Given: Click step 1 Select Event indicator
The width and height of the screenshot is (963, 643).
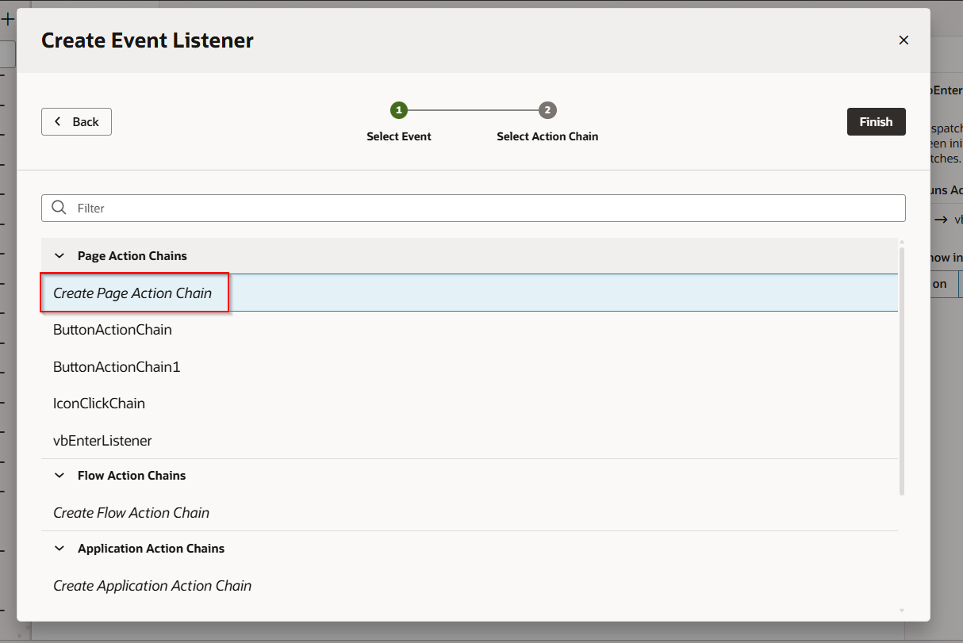Looking at the screenshot, I should point(398,110).
